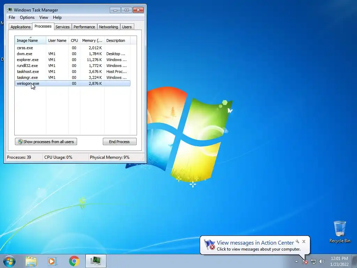
Task: Open Windows Explorer from the taskbar
Action: [31, 261]
